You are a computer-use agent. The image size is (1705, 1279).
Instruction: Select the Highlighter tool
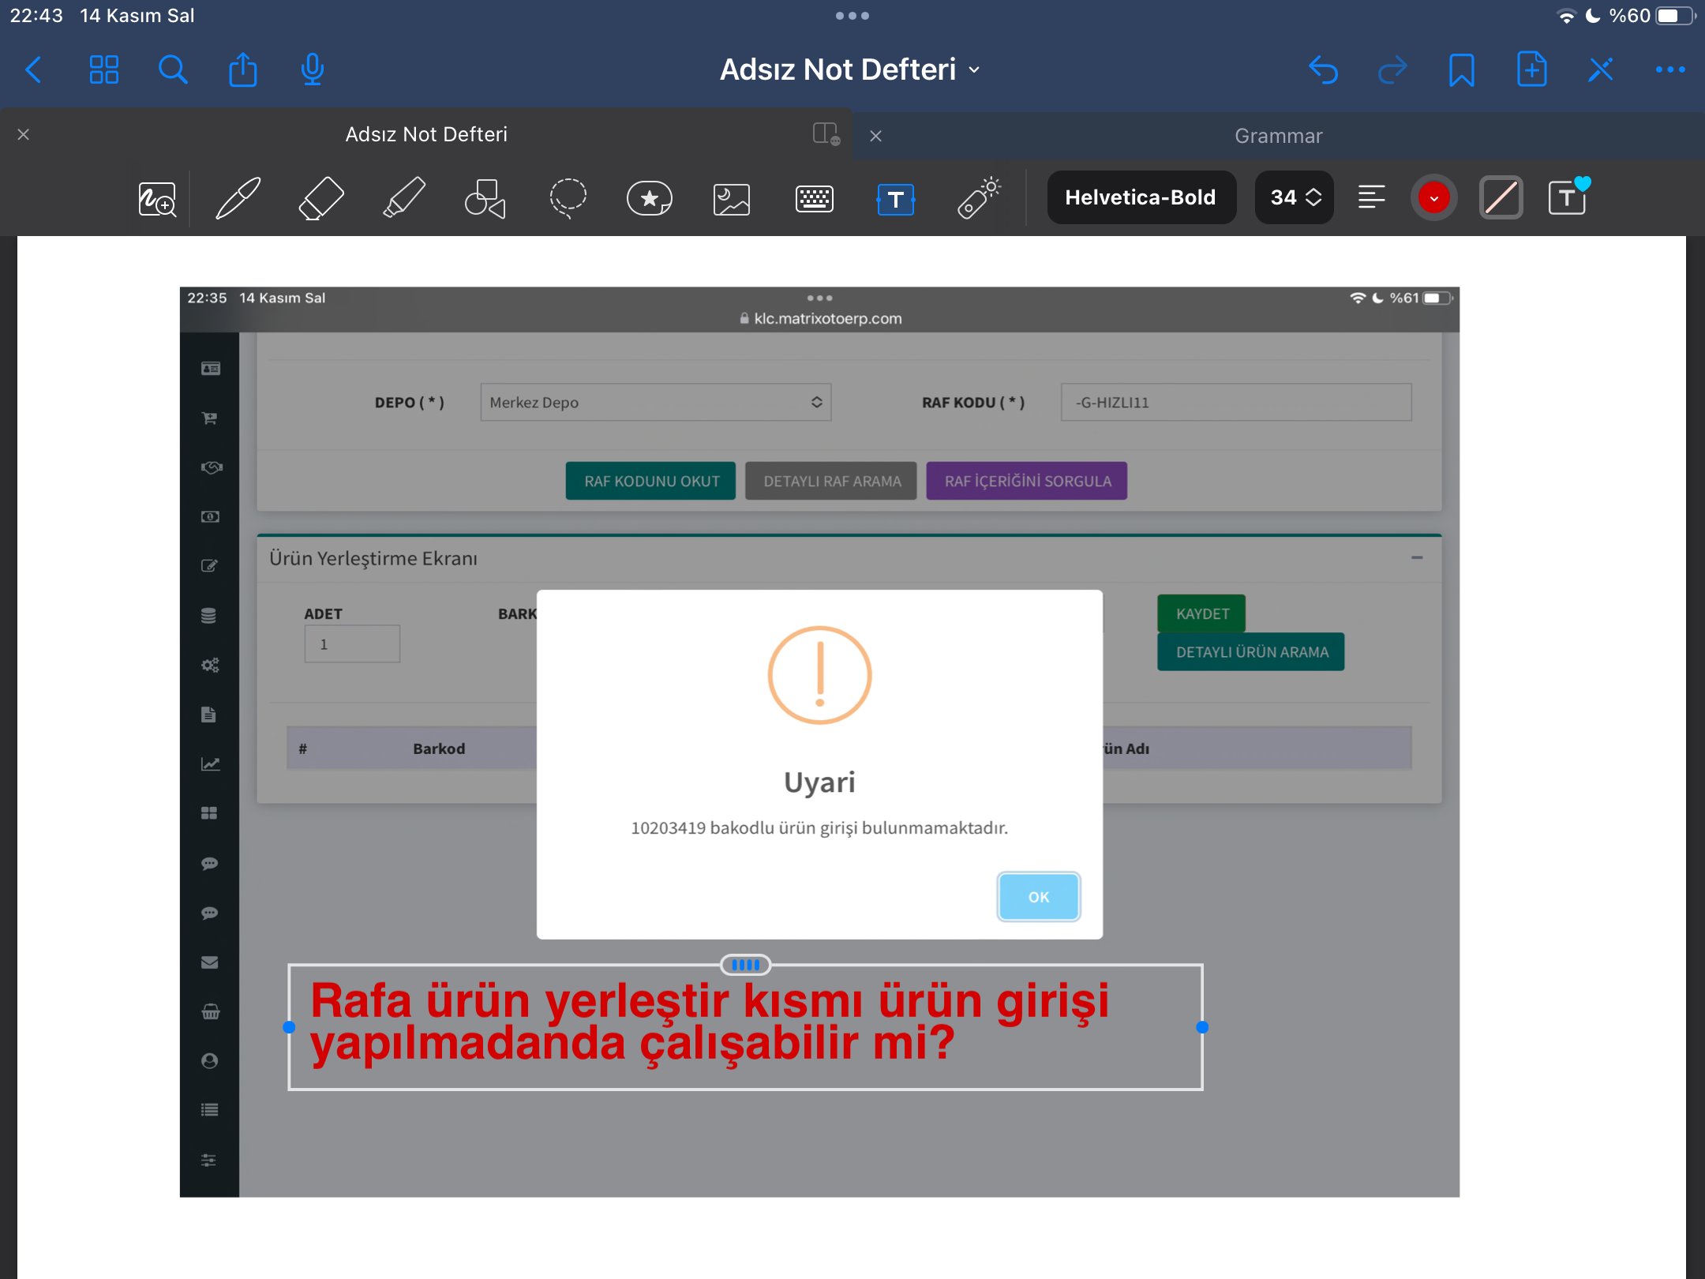(x=403, y=197)
